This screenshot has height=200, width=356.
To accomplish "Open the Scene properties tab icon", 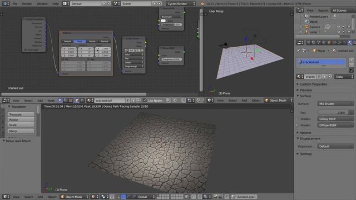I will tap(319, 43).
